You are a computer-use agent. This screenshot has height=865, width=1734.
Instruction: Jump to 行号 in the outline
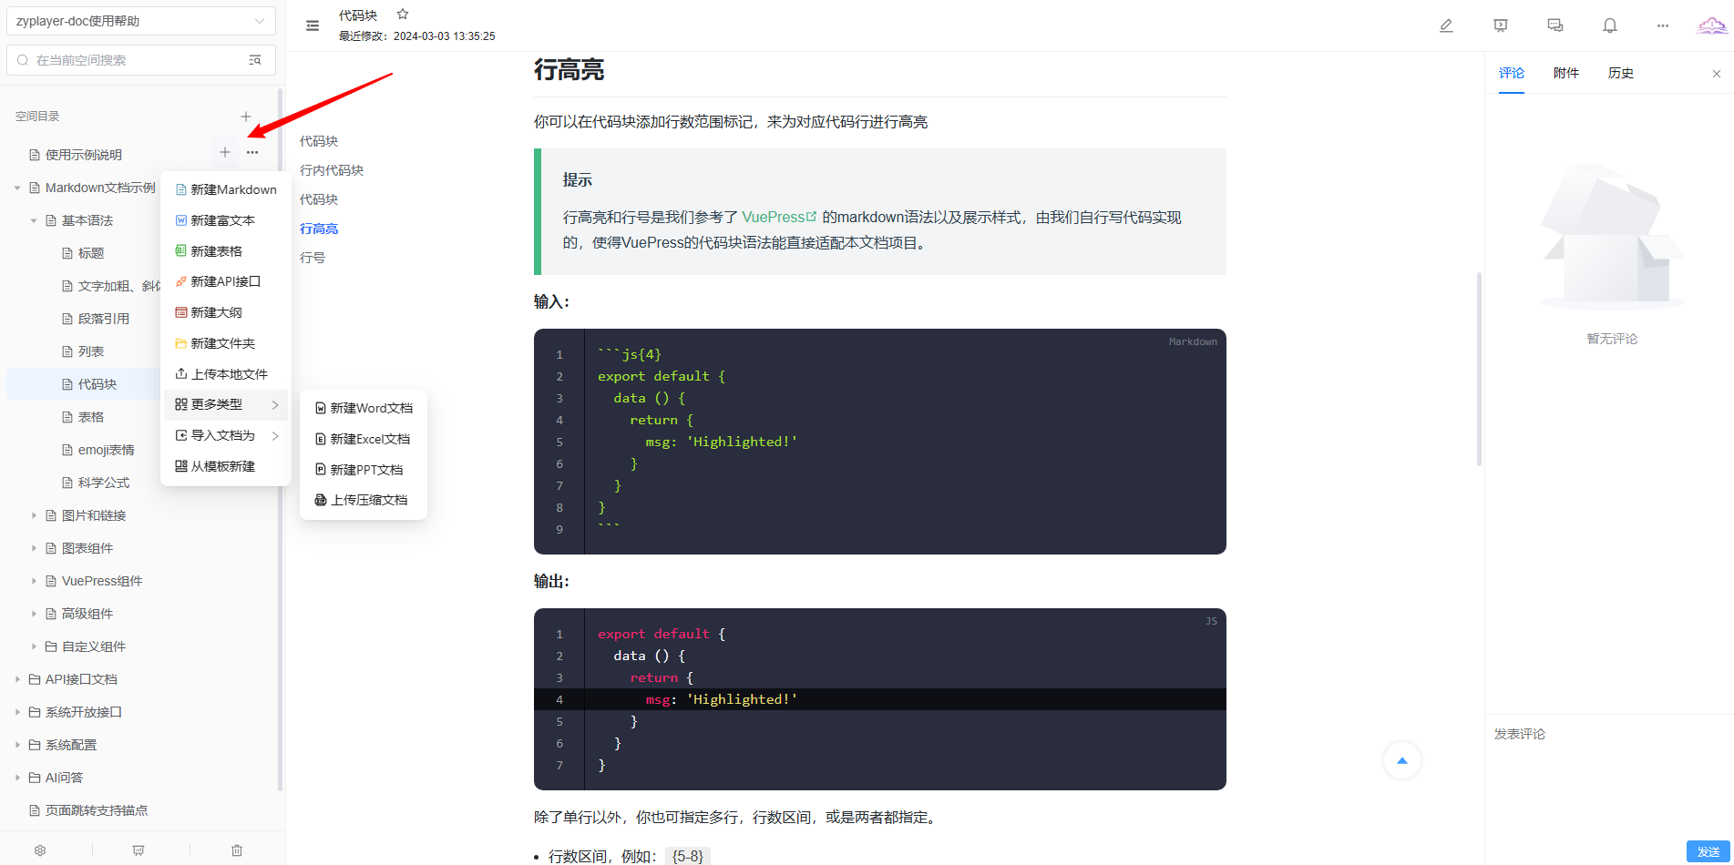[x=313, y=258]
